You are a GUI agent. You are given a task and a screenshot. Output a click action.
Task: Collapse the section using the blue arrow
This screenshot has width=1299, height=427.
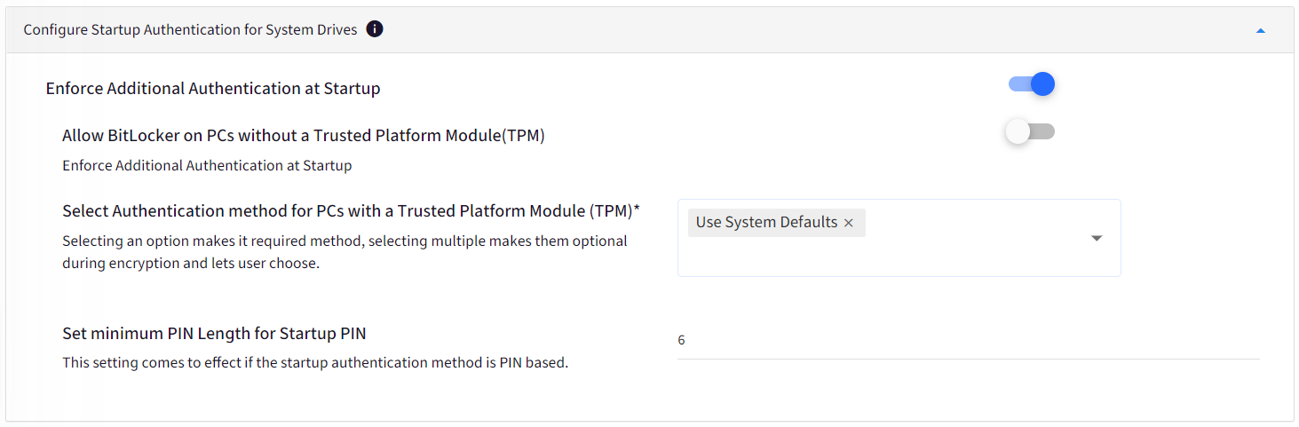[x=1260, y=31]
